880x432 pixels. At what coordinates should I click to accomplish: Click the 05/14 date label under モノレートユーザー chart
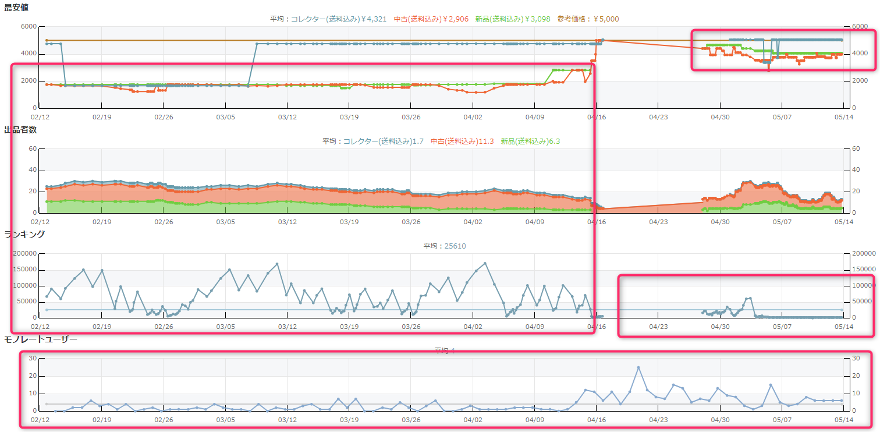(844, 420)
